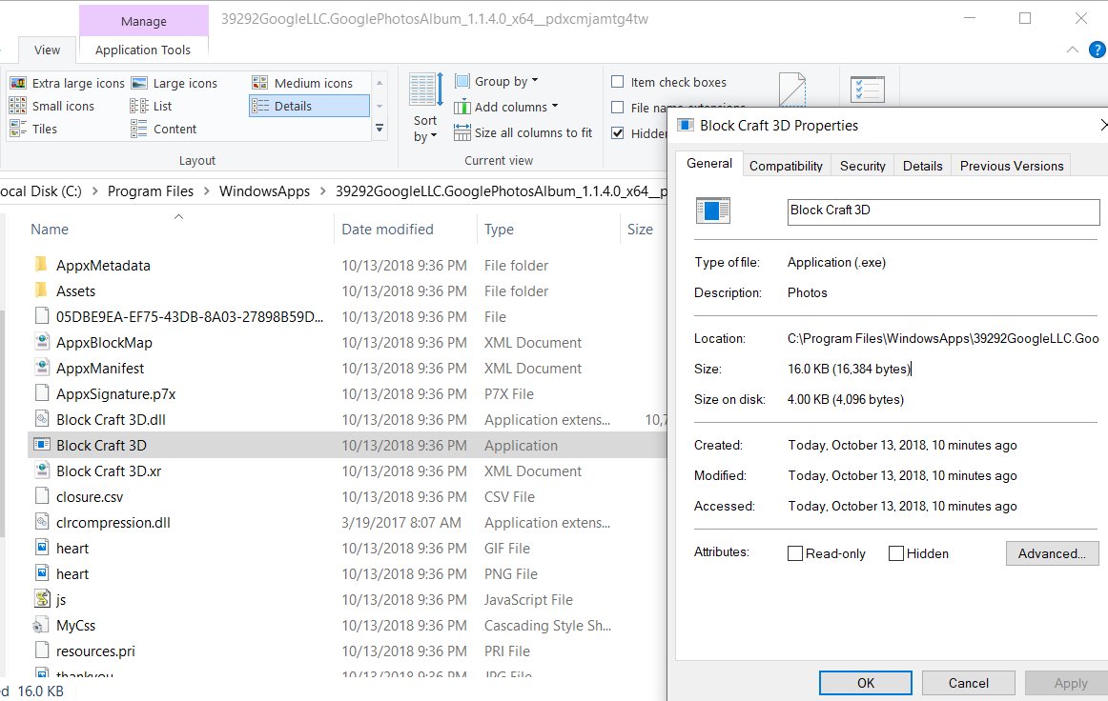Click the file name field in Properties
The image size is (1108, 701).
point(943,211)
